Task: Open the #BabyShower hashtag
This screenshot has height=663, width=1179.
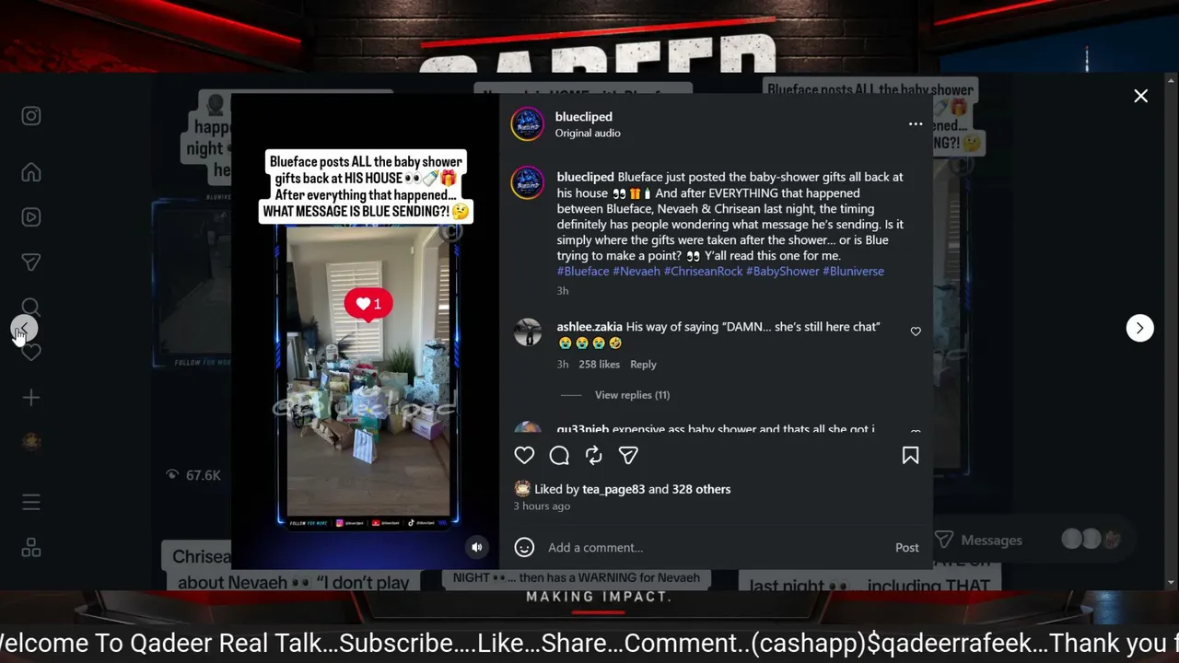Action: click(x=783, y=271)
